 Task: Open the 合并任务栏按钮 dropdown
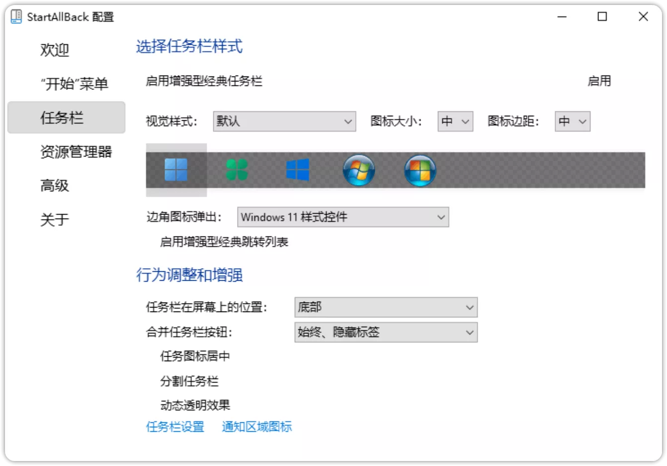(386, 332)
